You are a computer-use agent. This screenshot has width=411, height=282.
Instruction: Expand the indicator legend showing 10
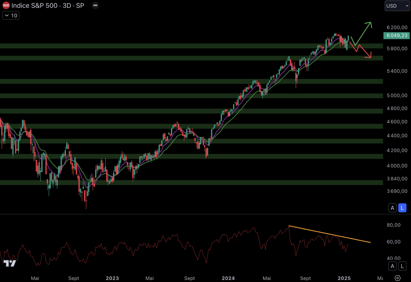coord(11,16)
